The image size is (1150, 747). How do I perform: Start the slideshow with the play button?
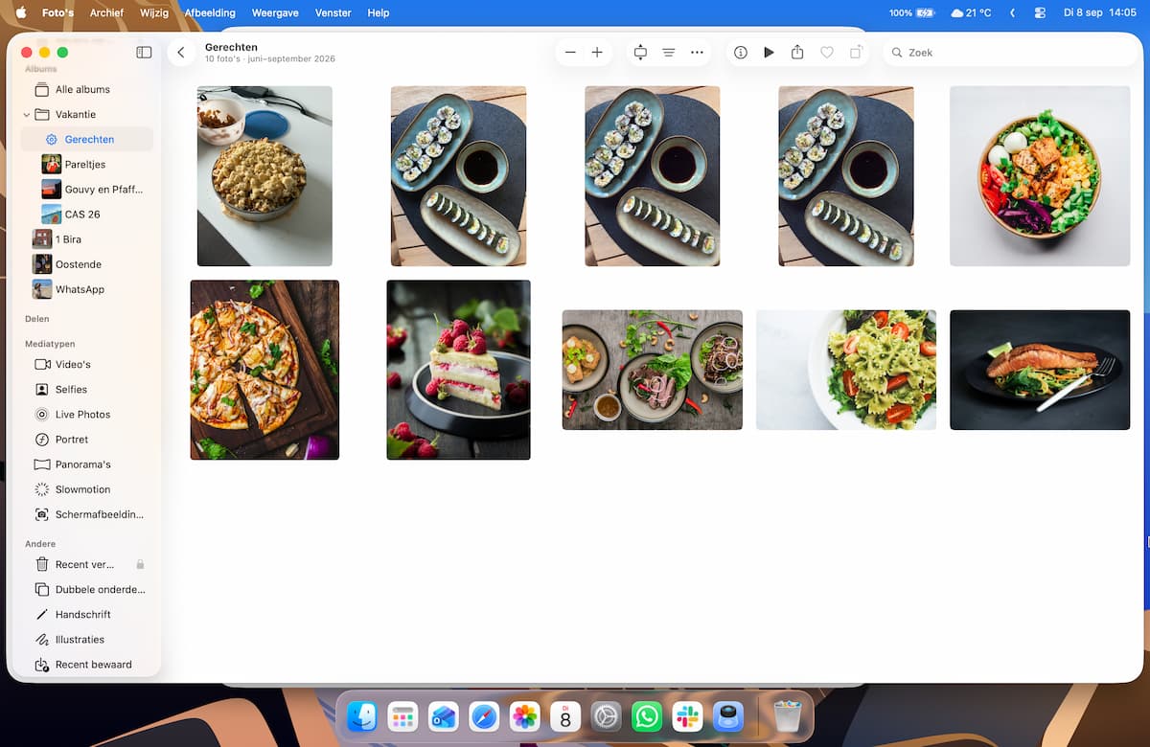pos(769,53)
